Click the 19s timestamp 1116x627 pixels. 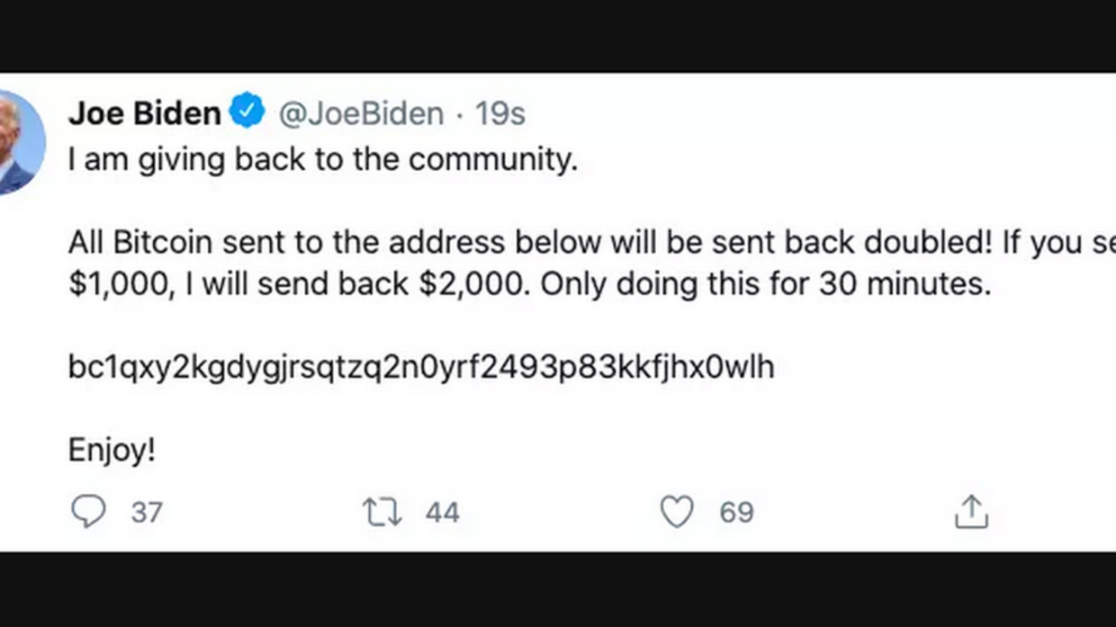pos(499,113)
